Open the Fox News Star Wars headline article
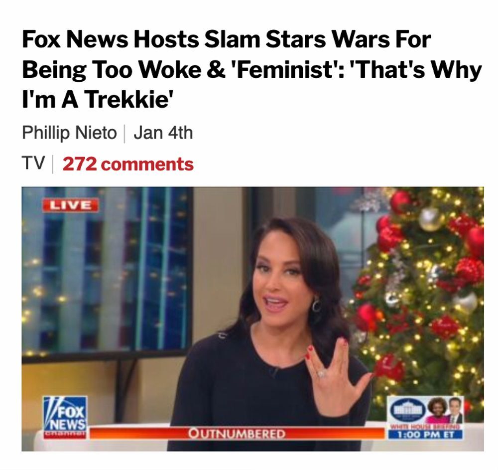 point(251,69)
